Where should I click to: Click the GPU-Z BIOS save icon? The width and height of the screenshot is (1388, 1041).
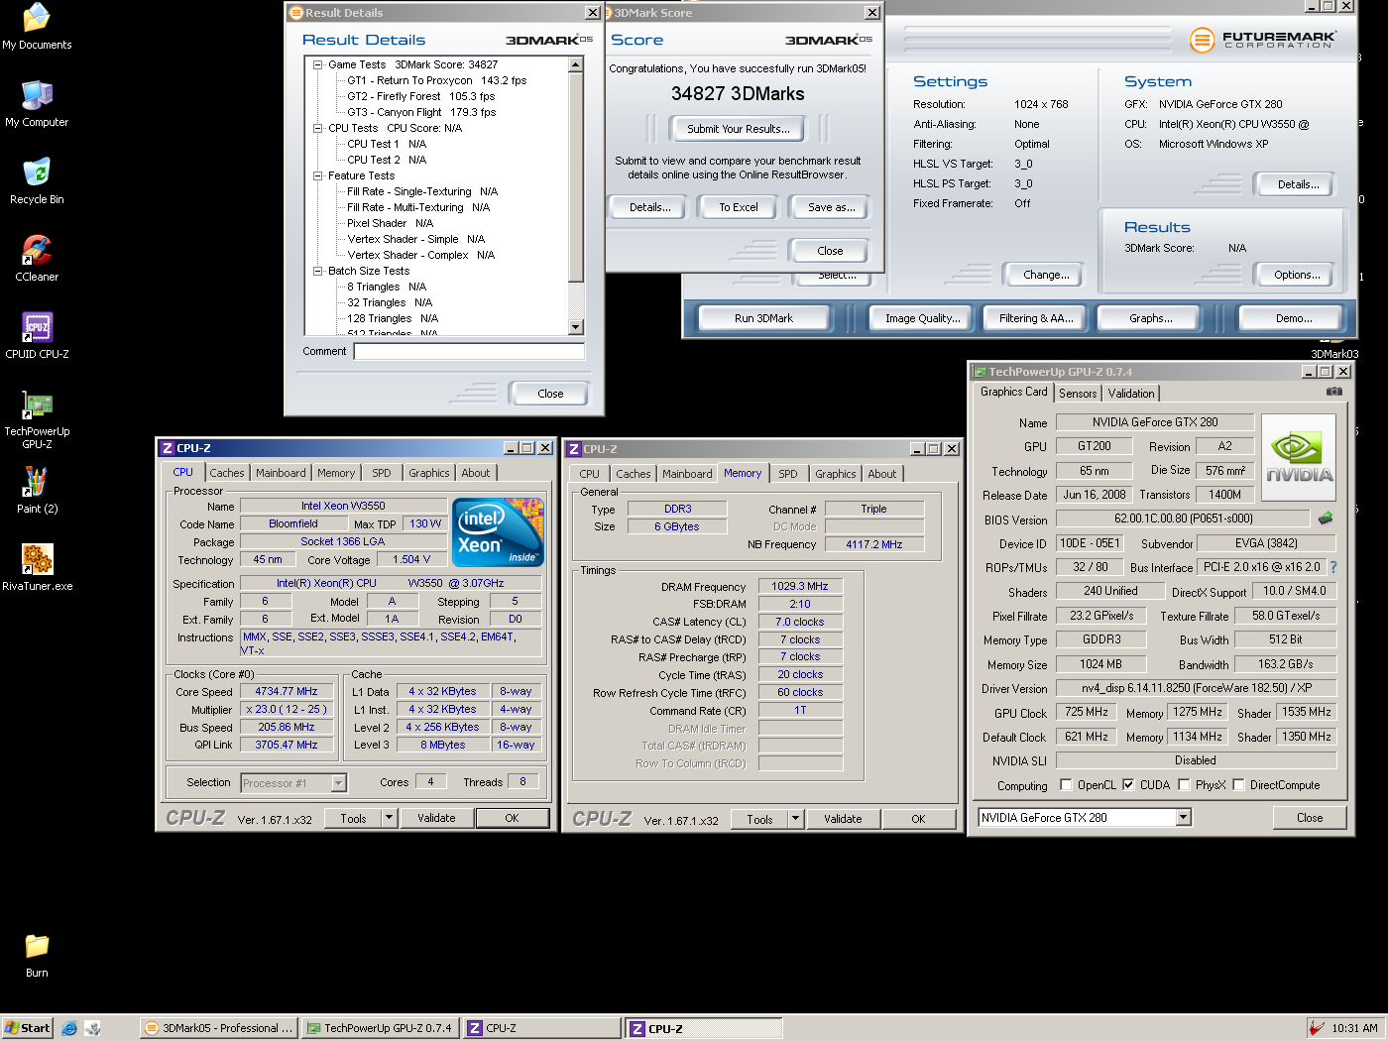click(1326, 518)
